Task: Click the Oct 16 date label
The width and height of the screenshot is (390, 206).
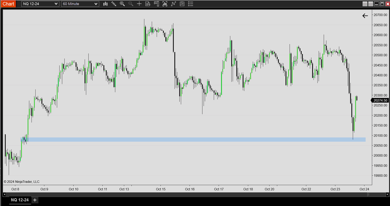Action: pyautogui.click(x=190, y=189)
